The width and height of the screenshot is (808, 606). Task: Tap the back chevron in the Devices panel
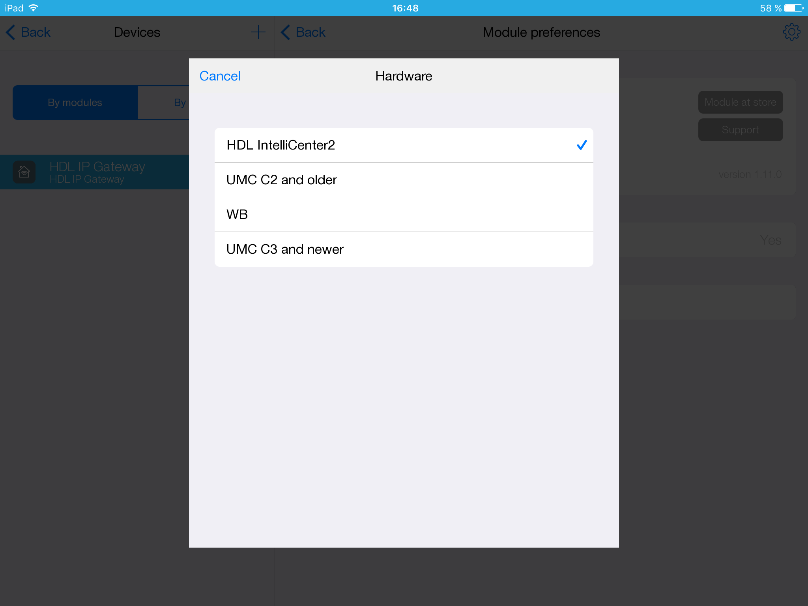11,32
